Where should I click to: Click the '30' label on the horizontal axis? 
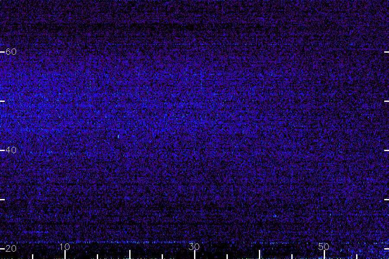[x=194, y=246]
